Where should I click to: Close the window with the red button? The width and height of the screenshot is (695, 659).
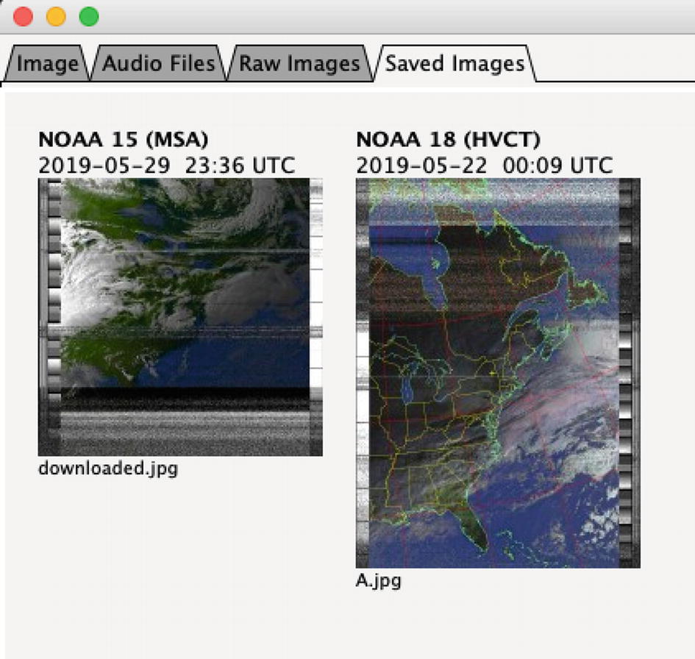tap(23, 17)
